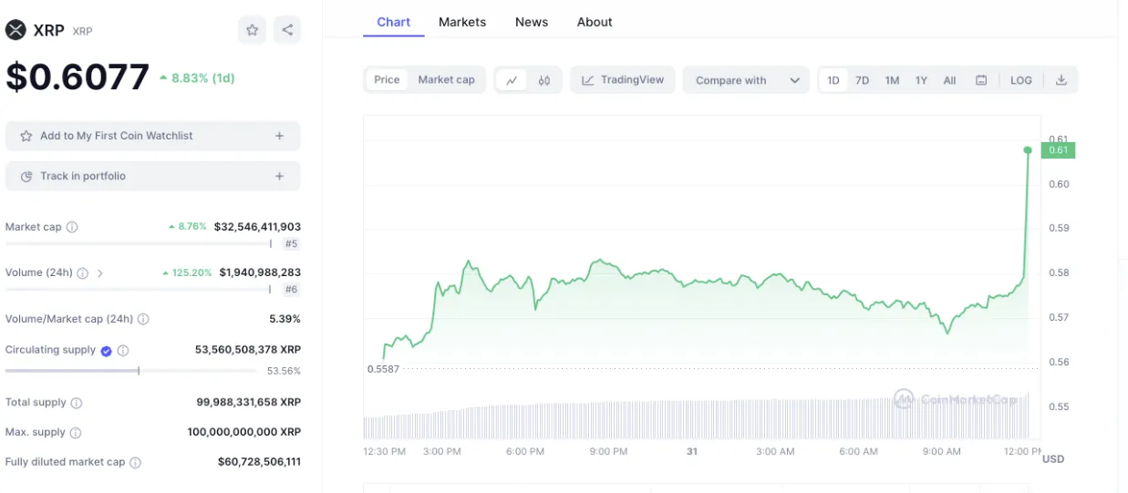Click market cap value $32,546,411,903
Screen dimensions: 1128x493
(257, 227)
